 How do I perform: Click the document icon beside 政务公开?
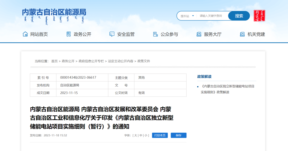(x=69, y=34)
